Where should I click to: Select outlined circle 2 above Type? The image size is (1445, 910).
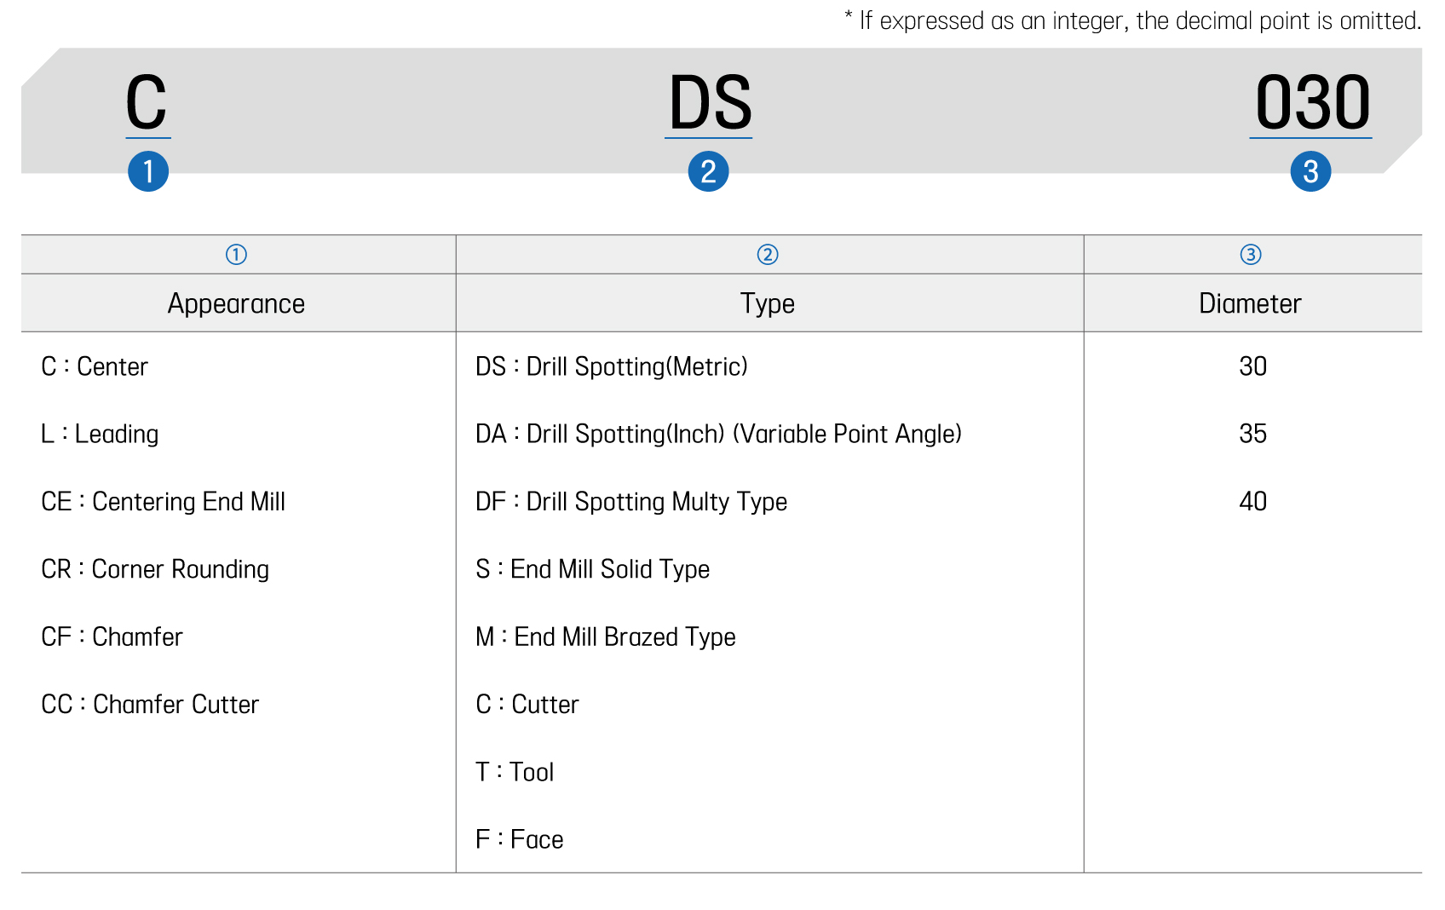[x=768, y=255]
